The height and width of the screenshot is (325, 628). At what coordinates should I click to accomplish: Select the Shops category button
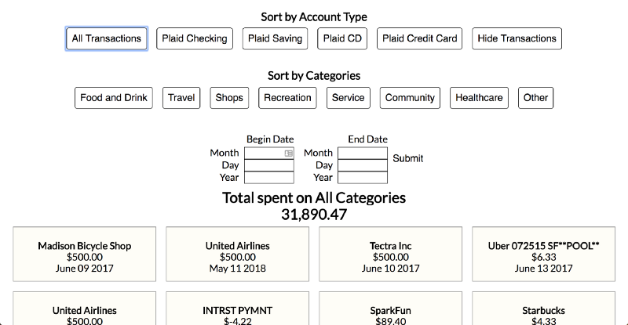[x=229, y=98]
